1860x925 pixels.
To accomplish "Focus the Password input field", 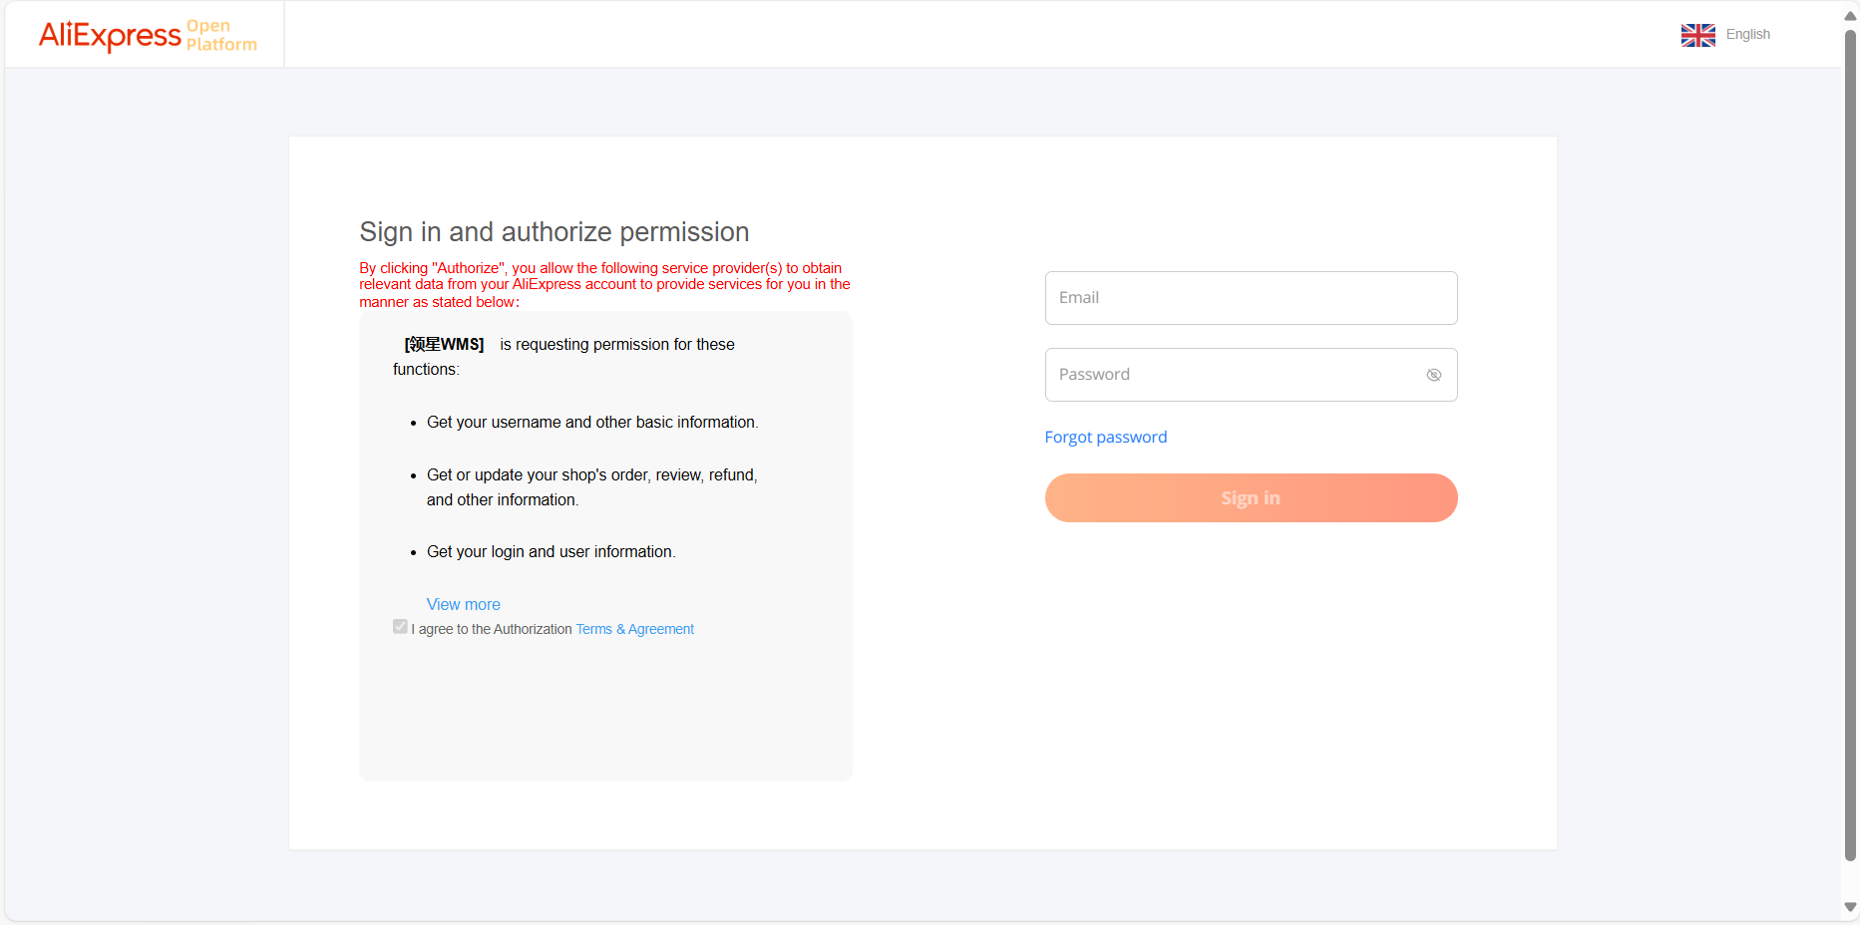I will pos(1232,375).
